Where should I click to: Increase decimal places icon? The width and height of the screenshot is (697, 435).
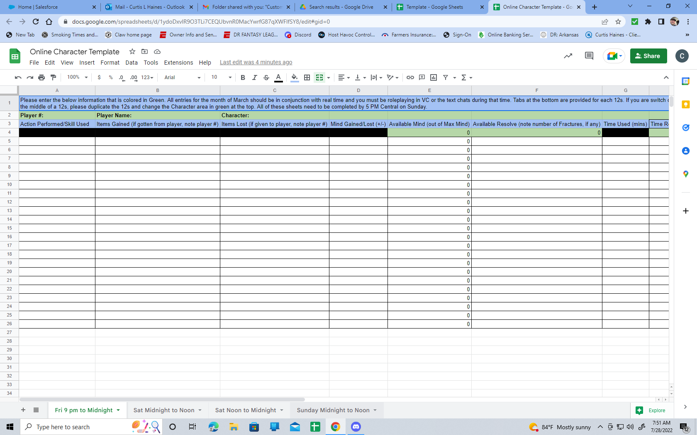click(134, 77)
